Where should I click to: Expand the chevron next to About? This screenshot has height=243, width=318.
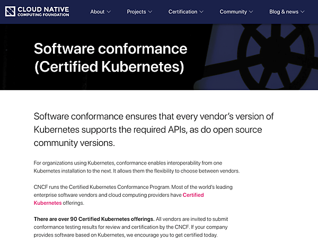(x=109, y=12)
